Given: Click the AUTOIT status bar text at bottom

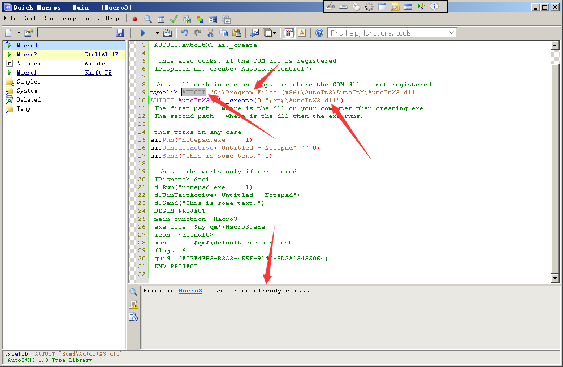Looking at the screenshot, I should click(45, 353).
